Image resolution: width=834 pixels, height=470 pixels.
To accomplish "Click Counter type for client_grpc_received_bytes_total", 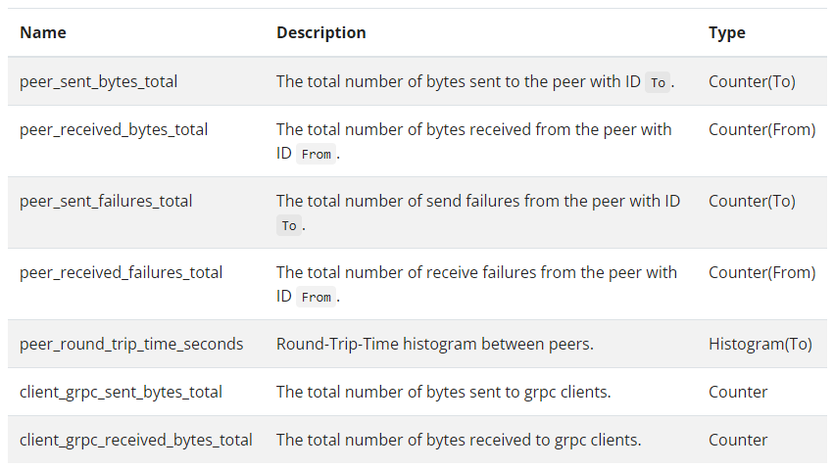I will click(x=737, y=440).
